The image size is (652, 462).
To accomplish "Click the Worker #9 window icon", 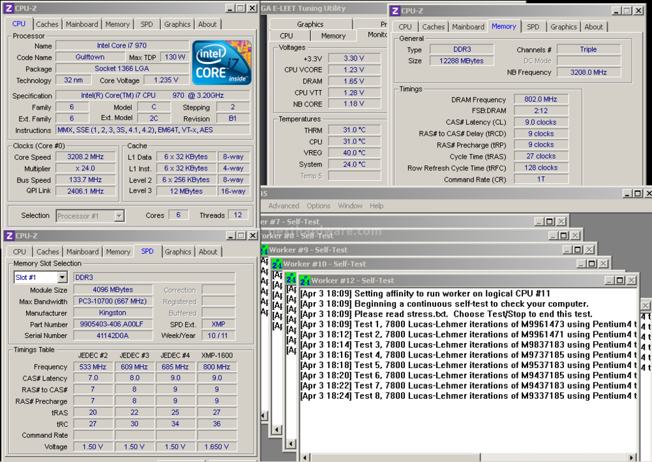I will (265, 250).
